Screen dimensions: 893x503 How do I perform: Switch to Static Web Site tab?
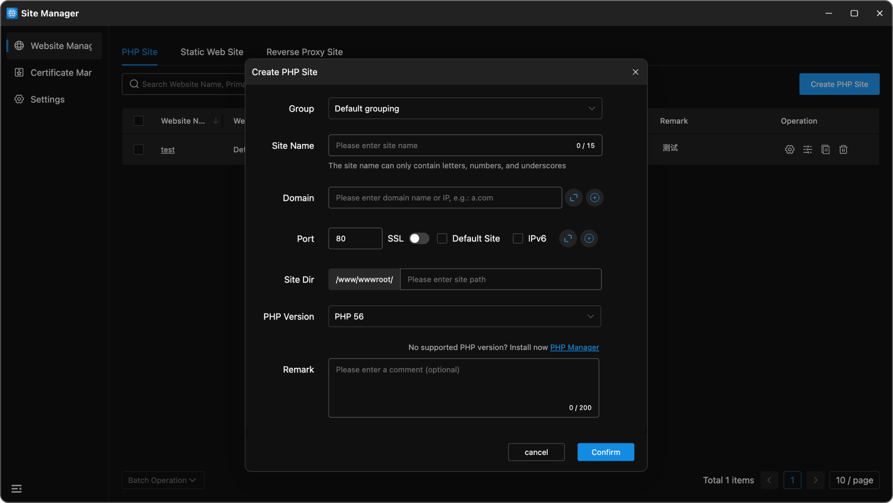212,52
